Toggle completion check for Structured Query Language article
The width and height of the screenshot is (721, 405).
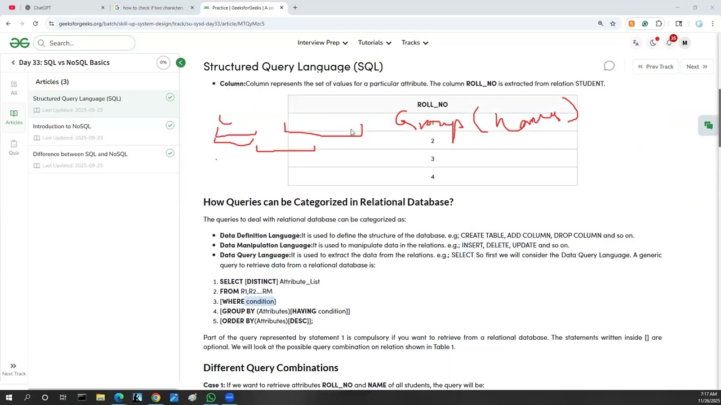pyautogui.click(x=170, y=98)
